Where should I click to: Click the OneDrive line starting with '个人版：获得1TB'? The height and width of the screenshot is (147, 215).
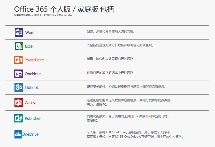(129, 132)
